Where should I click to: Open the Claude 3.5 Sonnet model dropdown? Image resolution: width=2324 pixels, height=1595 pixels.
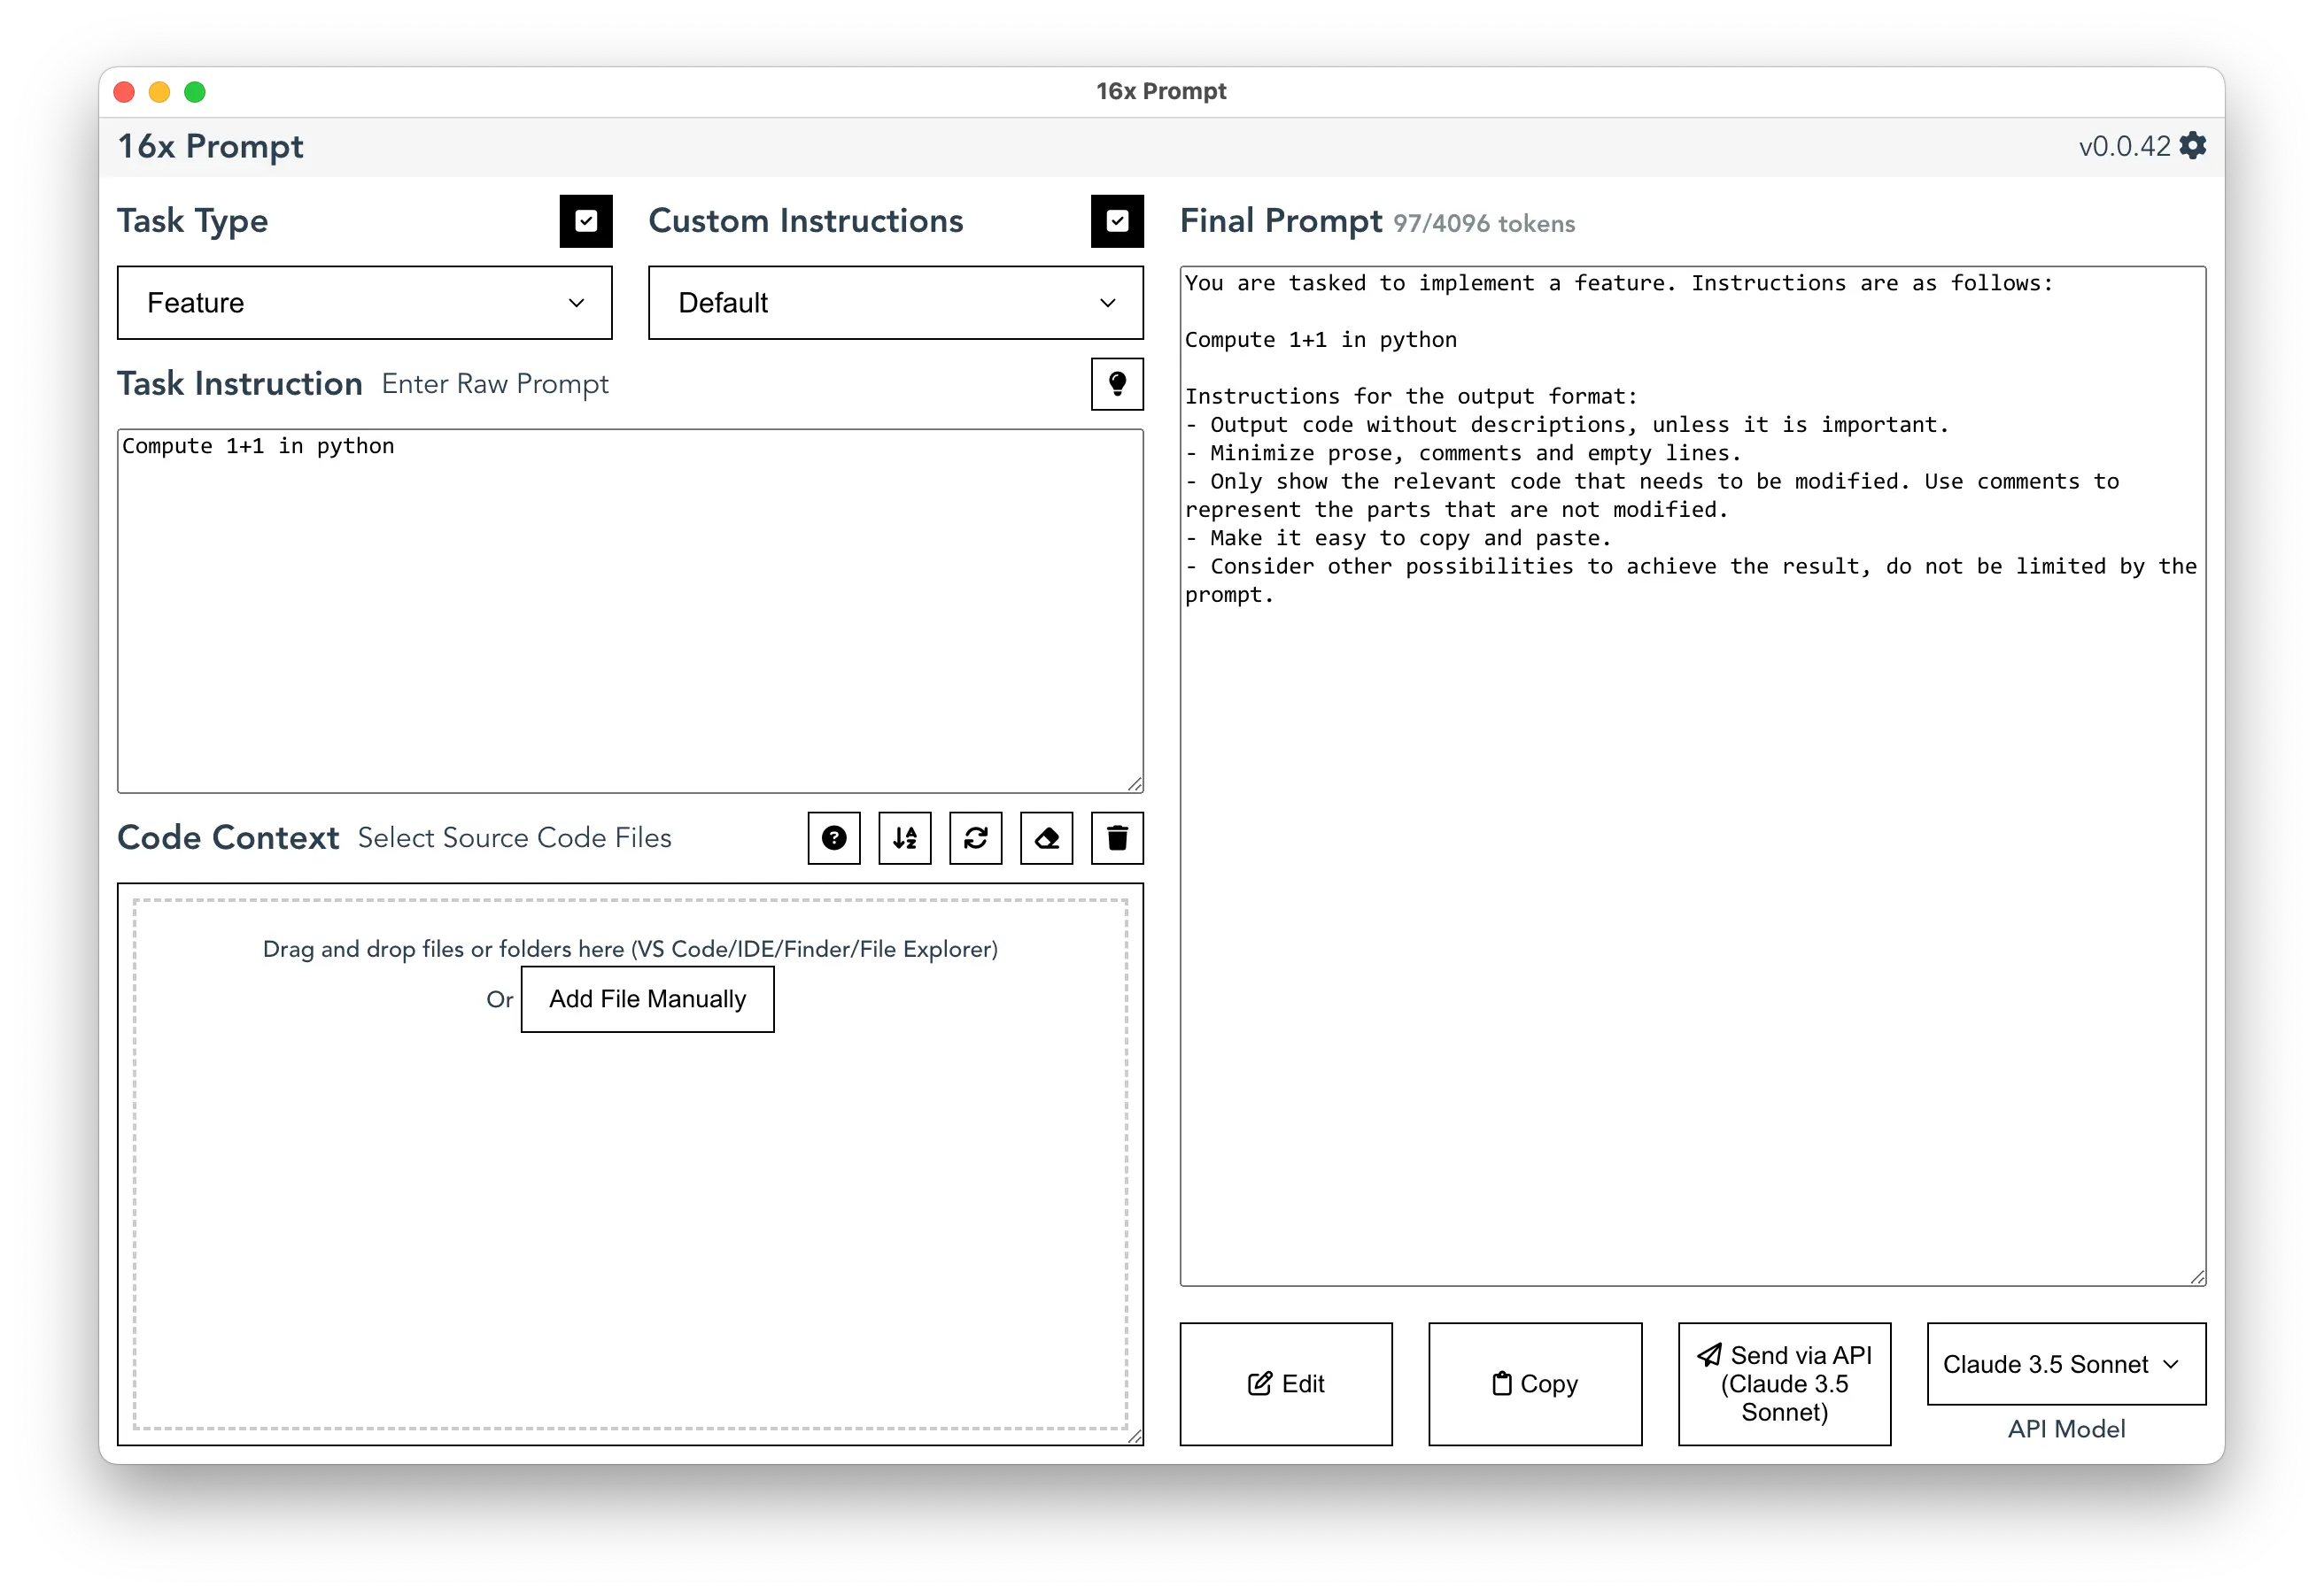point(2066,1364)
